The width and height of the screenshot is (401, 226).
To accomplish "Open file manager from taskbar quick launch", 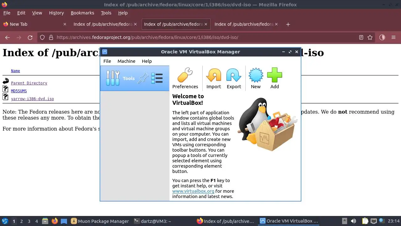I will (x=45, y=221).
